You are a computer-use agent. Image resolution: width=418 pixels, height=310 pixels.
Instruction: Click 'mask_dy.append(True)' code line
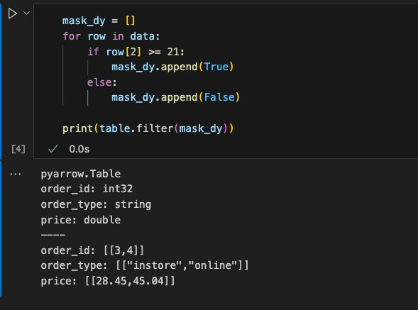172,67
